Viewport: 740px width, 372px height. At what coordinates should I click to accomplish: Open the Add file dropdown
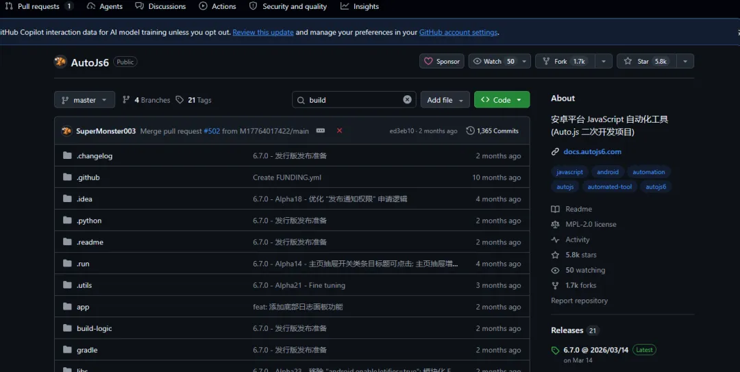pos(445,99)
